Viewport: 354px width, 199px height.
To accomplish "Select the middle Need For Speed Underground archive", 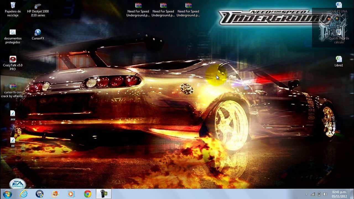I will coord(163,10).
